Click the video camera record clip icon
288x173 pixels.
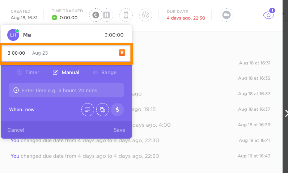(226, 15)
